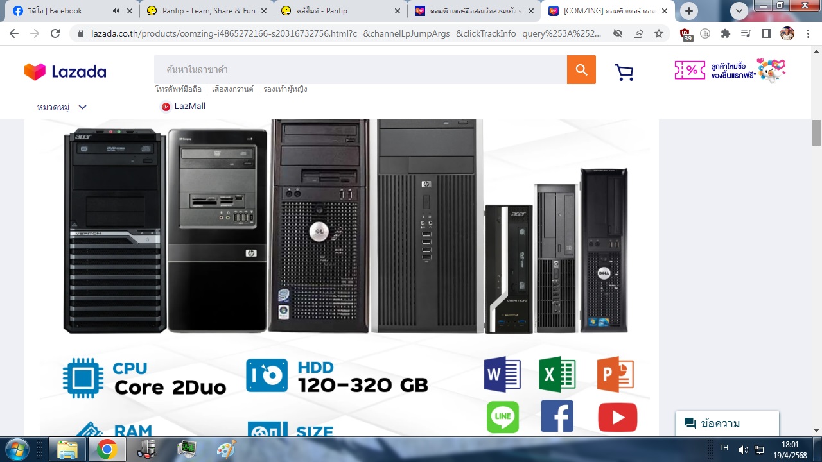This screenshot has width=822, height=462.
Task: Close the COMZING tab
Action: click(x=664, y=11)
